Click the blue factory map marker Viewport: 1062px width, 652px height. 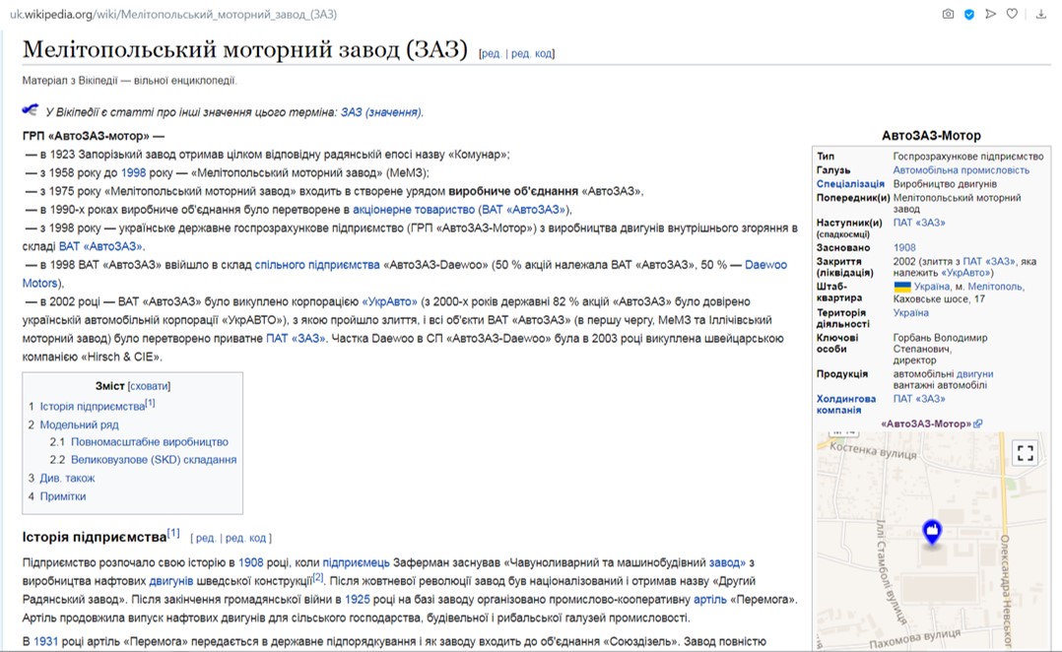[932, 532]
